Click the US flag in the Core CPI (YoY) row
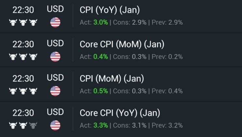The width and height of the screenshot is (242, 137). click(55, 125)
